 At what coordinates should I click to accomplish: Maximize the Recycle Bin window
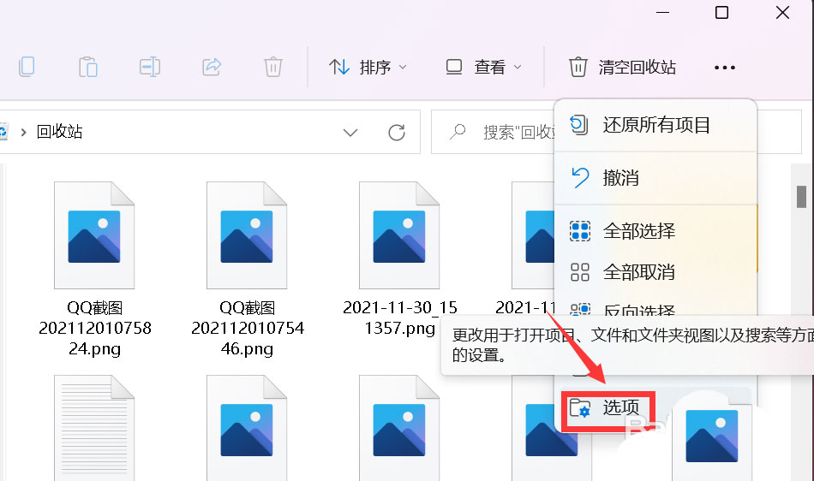[x=721, y=13]
